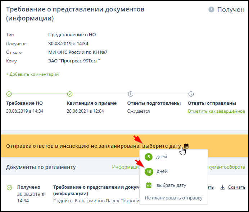Open 'выберите дату' in the orange banner
The image size is (249, 212).
coord(161,146)
